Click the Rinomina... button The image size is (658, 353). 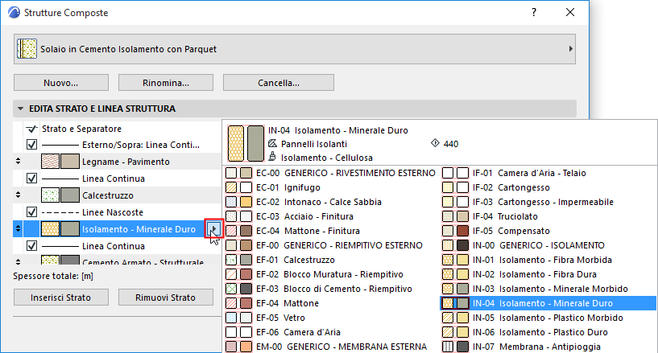[166, 83]
